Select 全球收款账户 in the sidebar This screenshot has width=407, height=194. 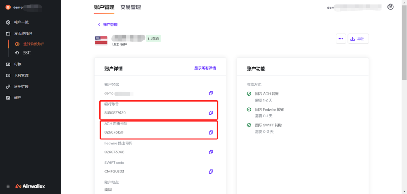coord(34,44)
